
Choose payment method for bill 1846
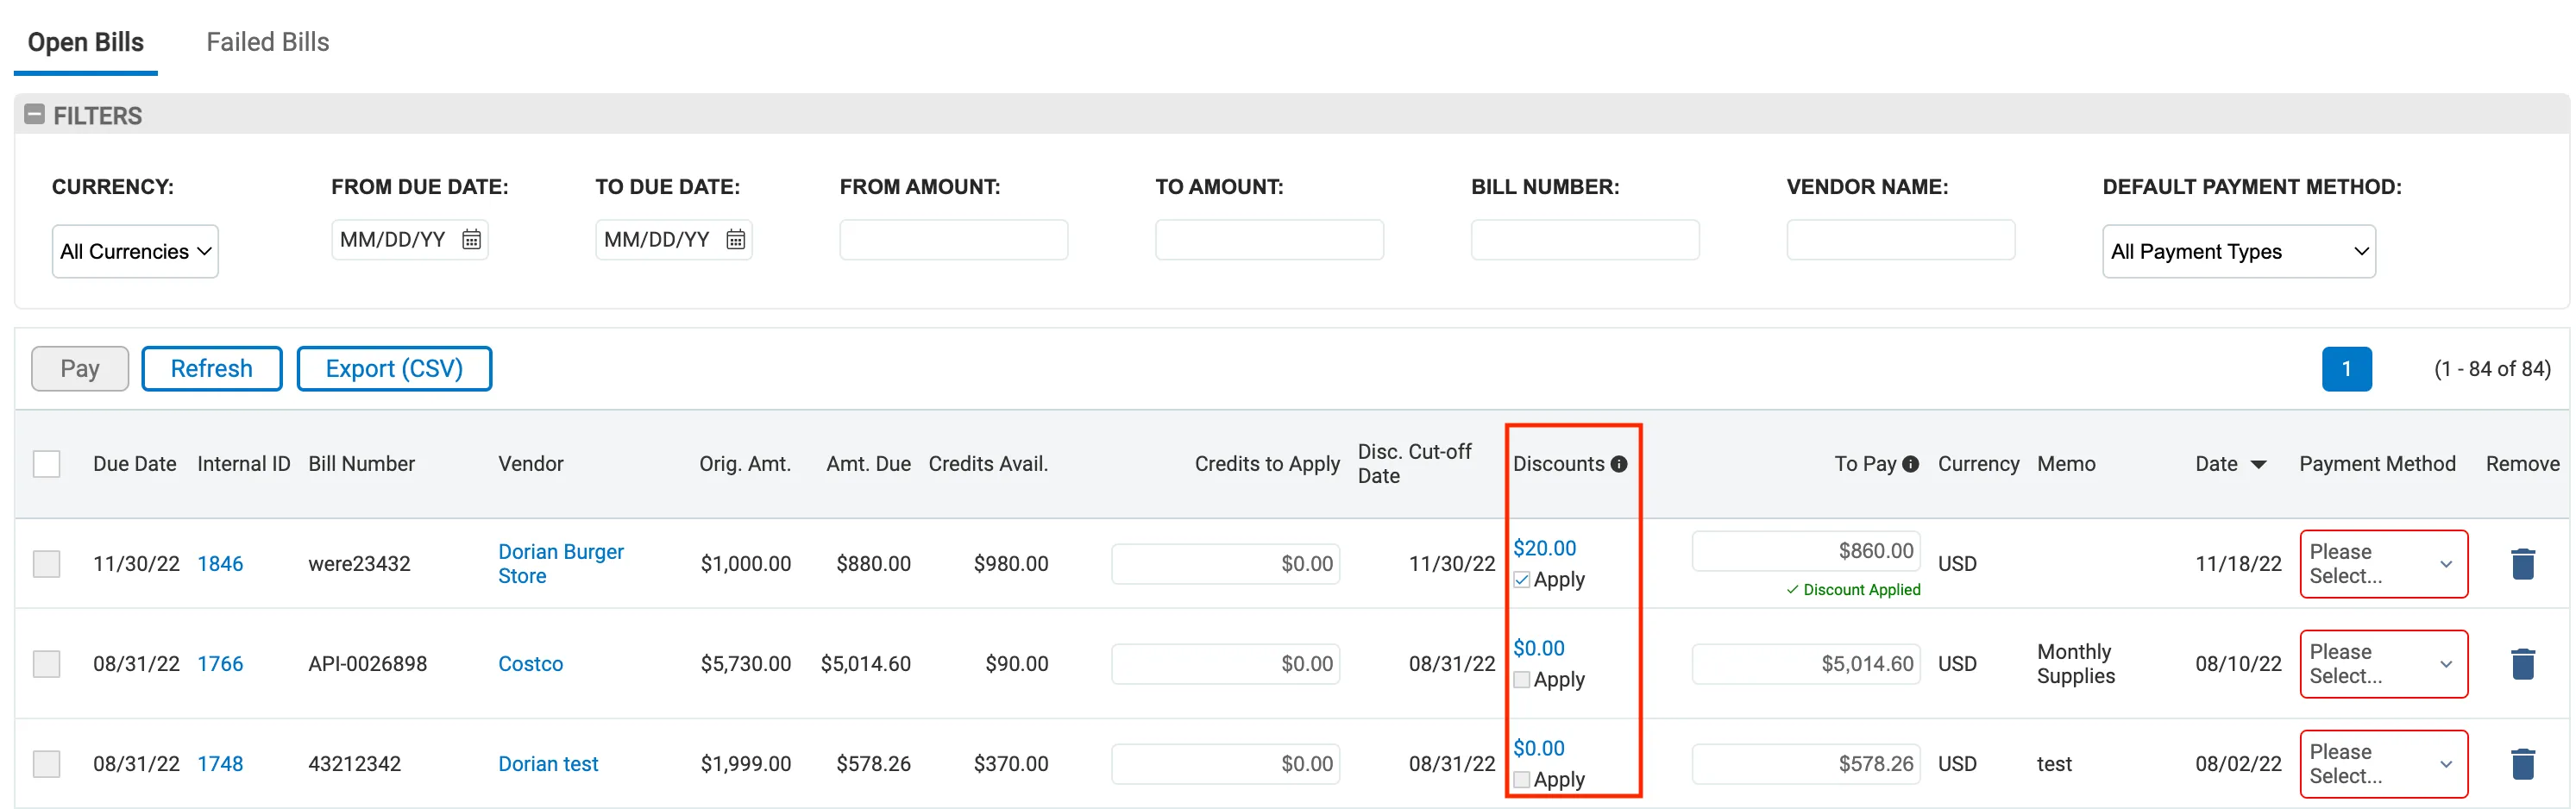pos(2383,564)
